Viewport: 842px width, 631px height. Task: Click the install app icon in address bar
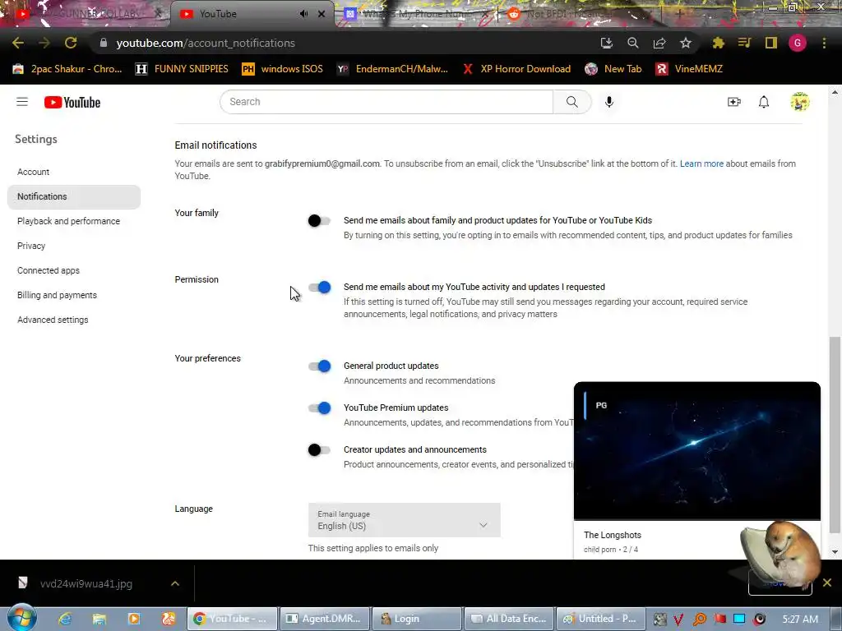coord(606,43)
